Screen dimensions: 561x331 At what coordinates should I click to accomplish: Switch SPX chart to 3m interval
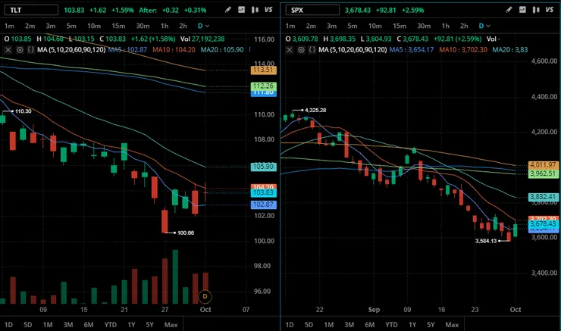[x=331, y=26]
